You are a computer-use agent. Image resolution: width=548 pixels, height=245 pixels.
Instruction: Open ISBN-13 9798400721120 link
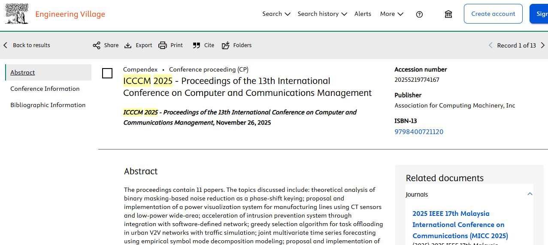[x=419, y=132]
